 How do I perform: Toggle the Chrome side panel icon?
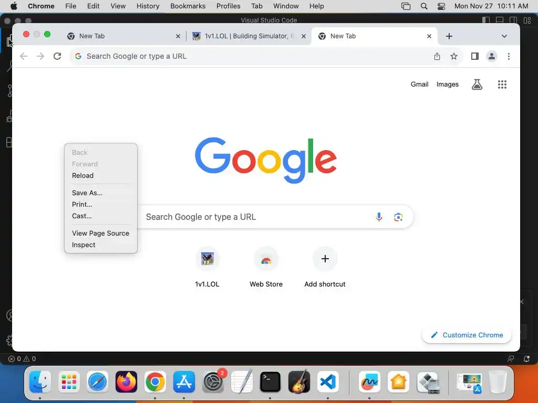(x=475, y=56)
